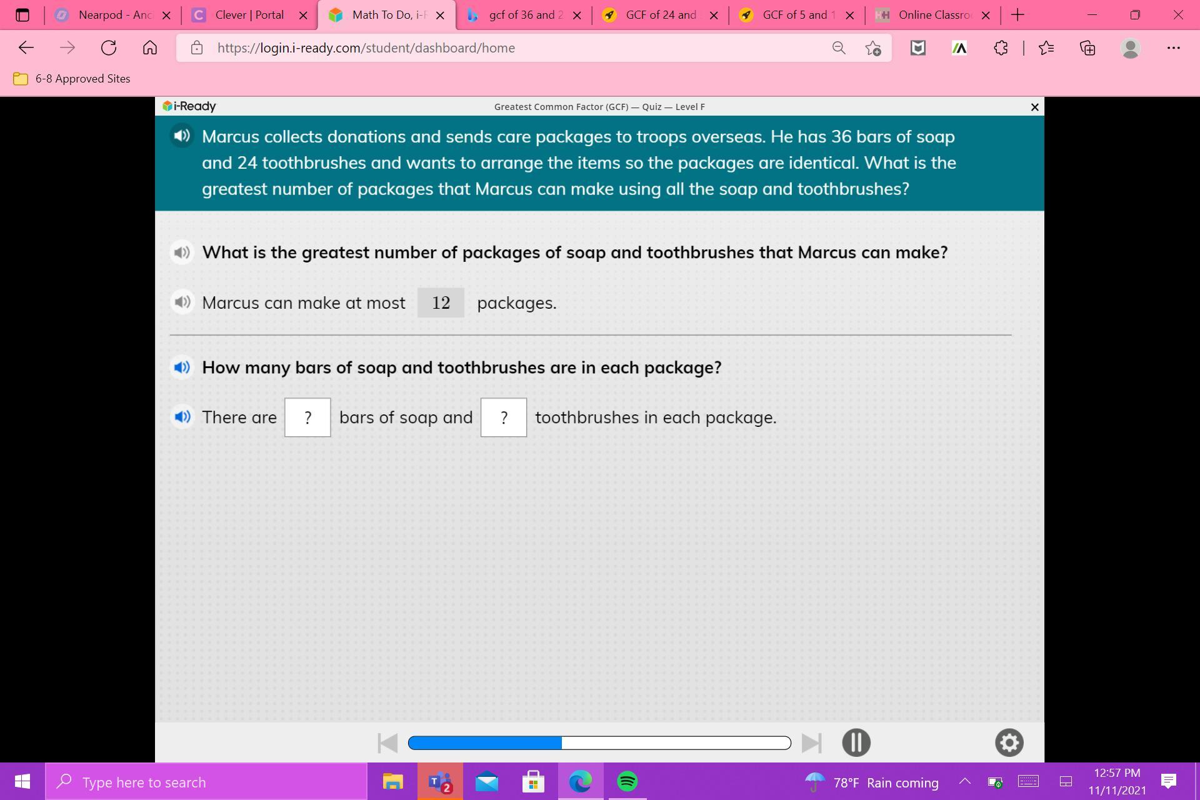The image size is (1200, 800).
Task: Go back with the previous arrow
Action: pyautogui.click(x=387, y=743)
